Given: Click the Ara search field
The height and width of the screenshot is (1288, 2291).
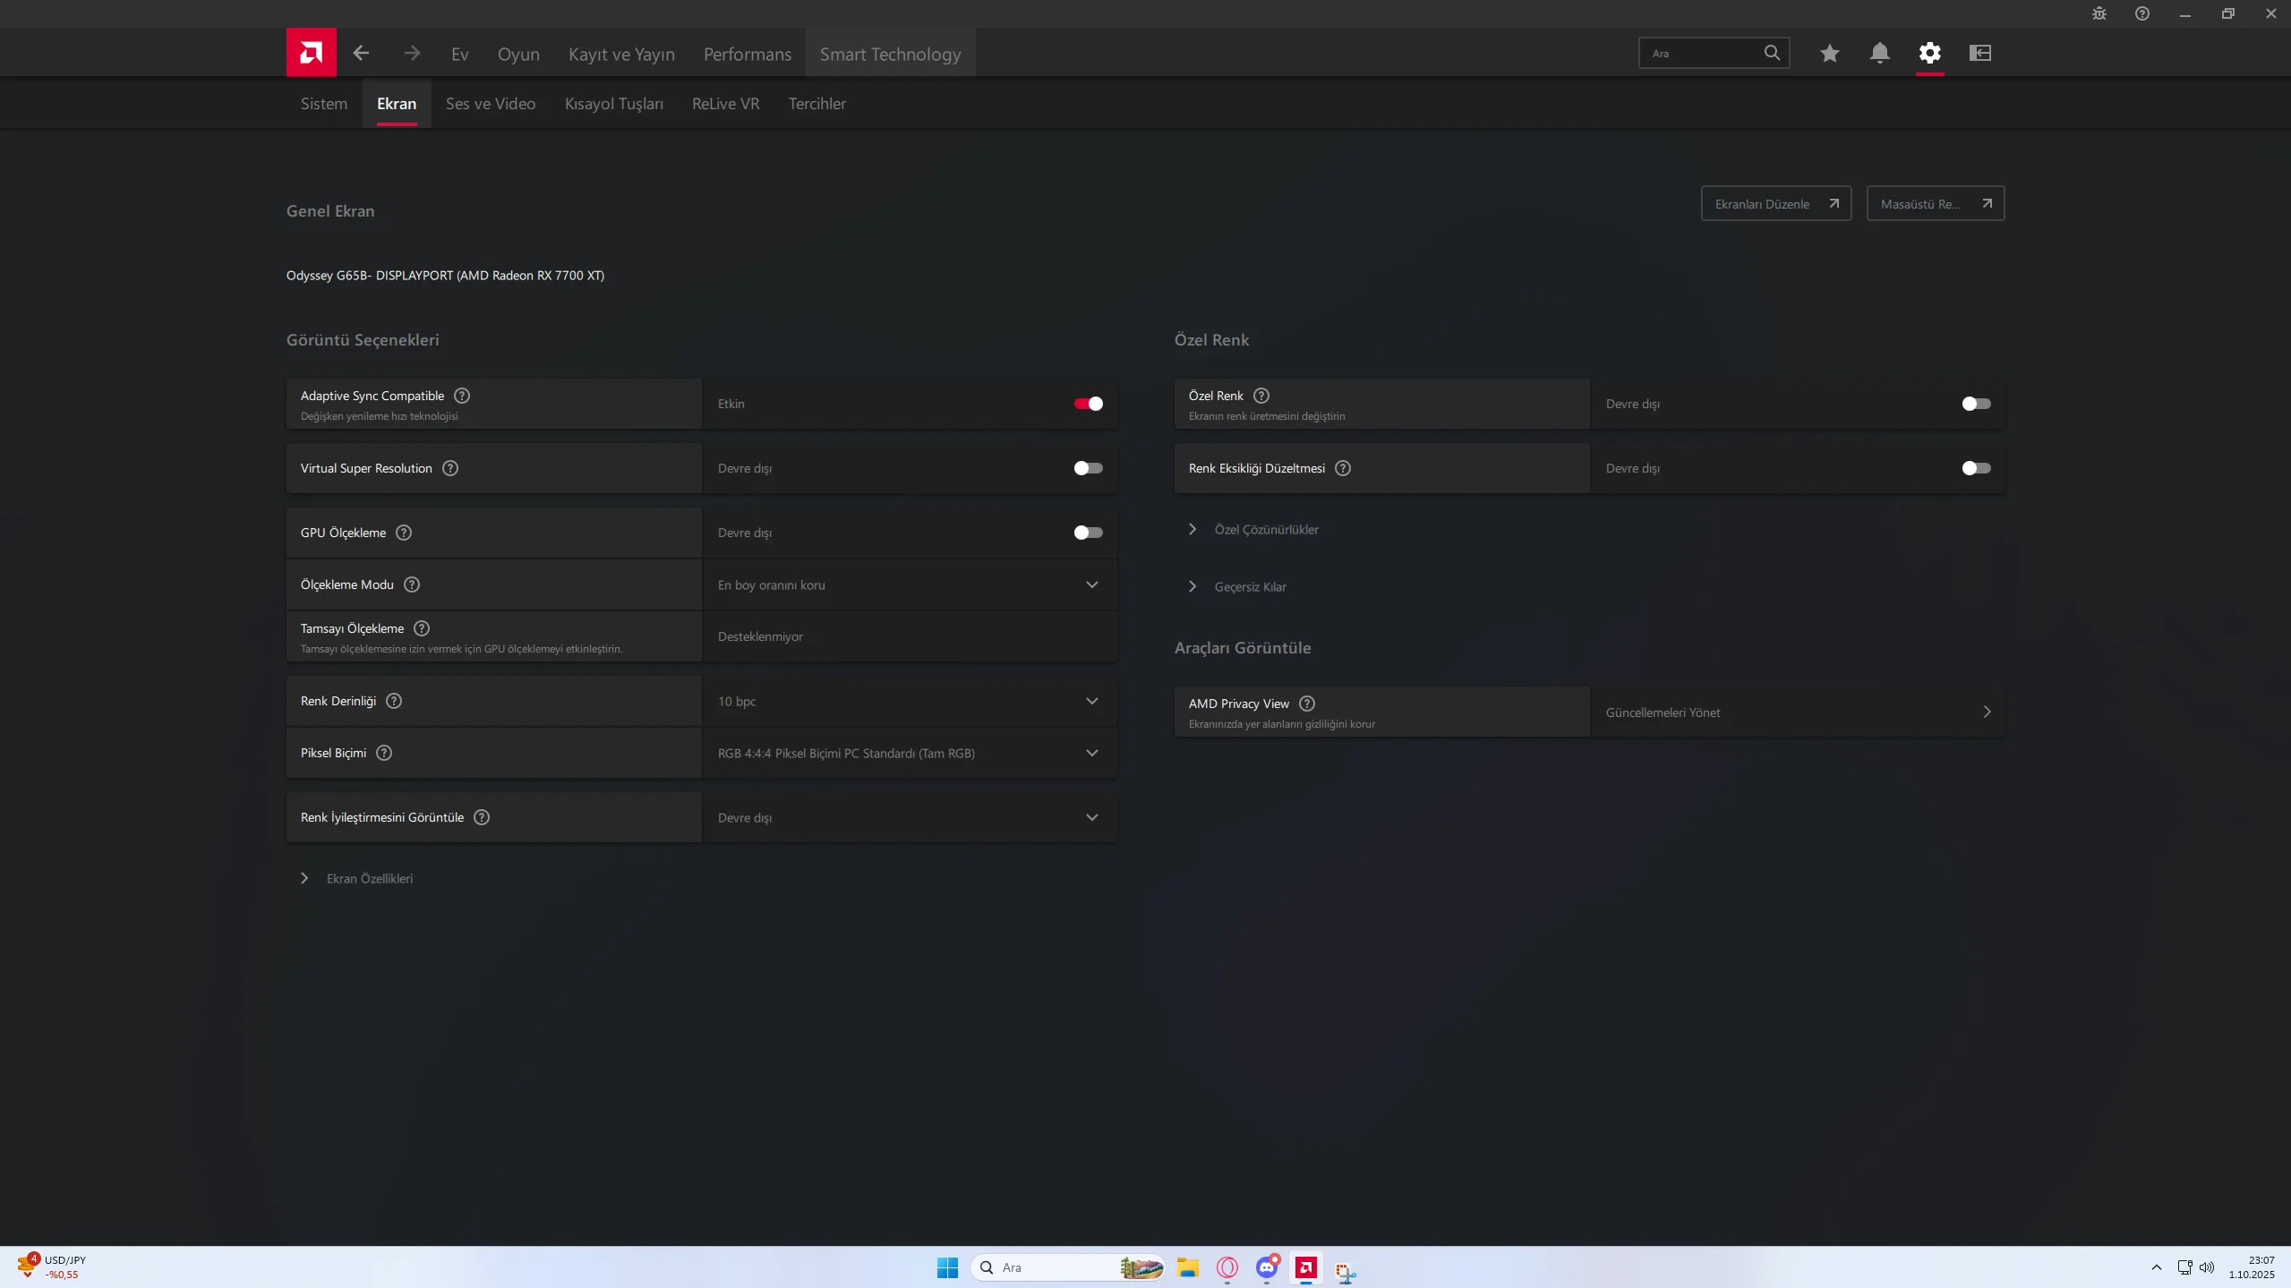Looking at the screenshot, I should click(x=1701, y=53).
